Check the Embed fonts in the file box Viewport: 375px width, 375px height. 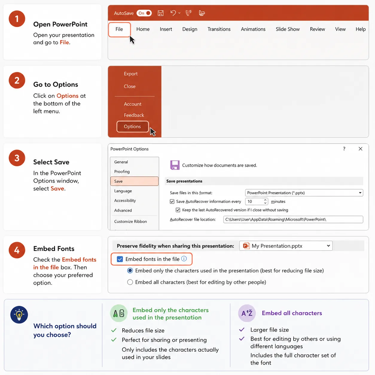120,259
